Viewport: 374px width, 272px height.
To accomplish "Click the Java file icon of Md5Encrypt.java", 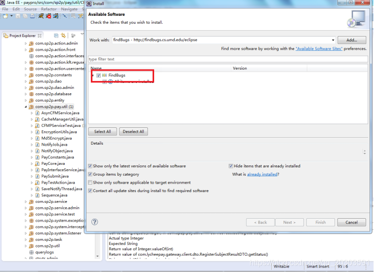I will tap(37, 138).
